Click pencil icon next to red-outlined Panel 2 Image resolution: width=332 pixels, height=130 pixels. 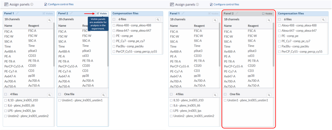(237, 13)
